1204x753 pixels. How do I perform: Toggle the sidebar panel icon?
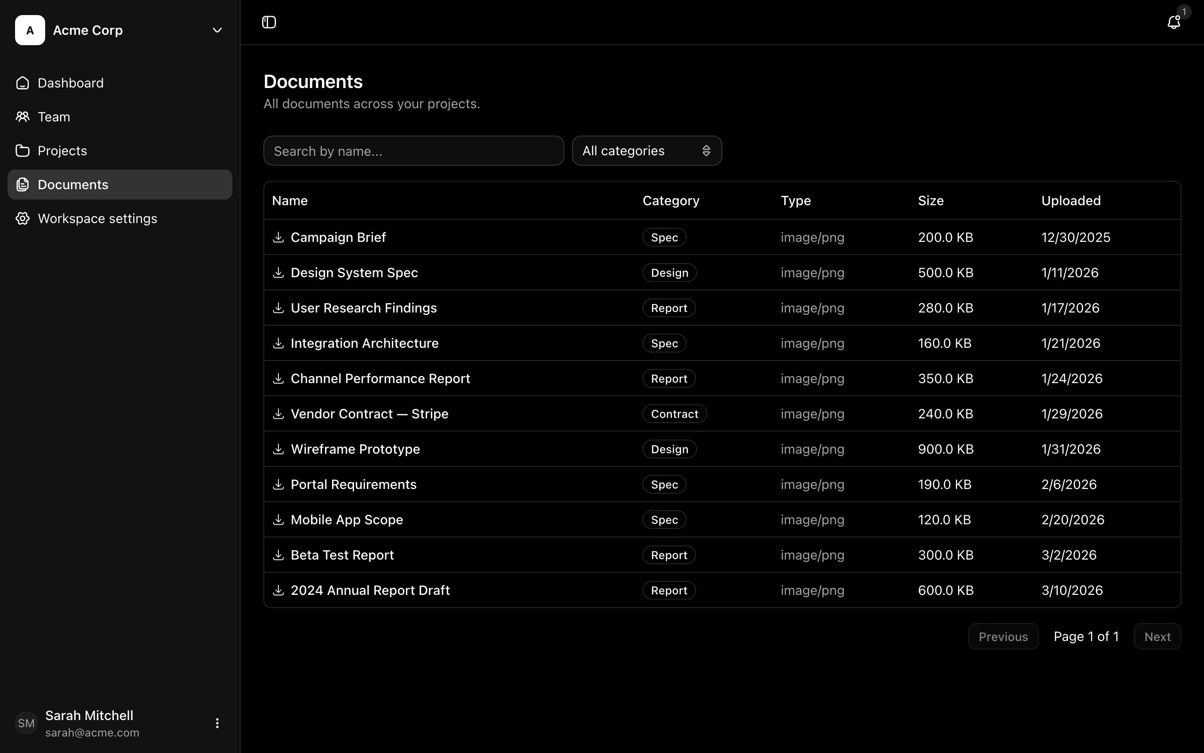269,22
